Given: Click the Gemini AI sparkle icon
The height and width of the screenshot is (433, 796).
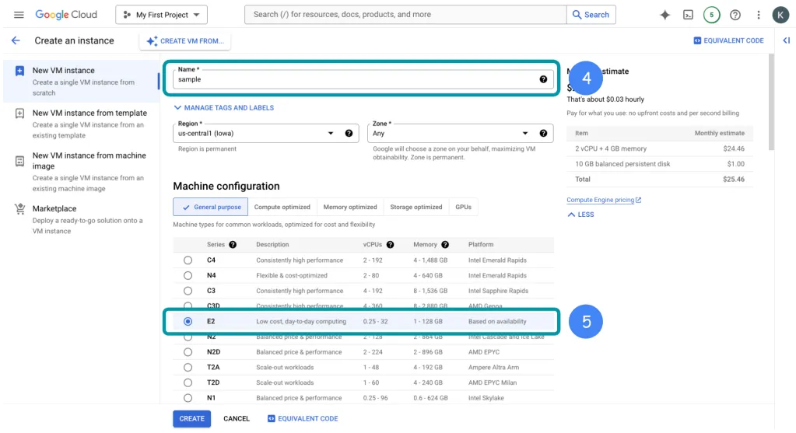Looking at the screenshot, I should (665, 15).
